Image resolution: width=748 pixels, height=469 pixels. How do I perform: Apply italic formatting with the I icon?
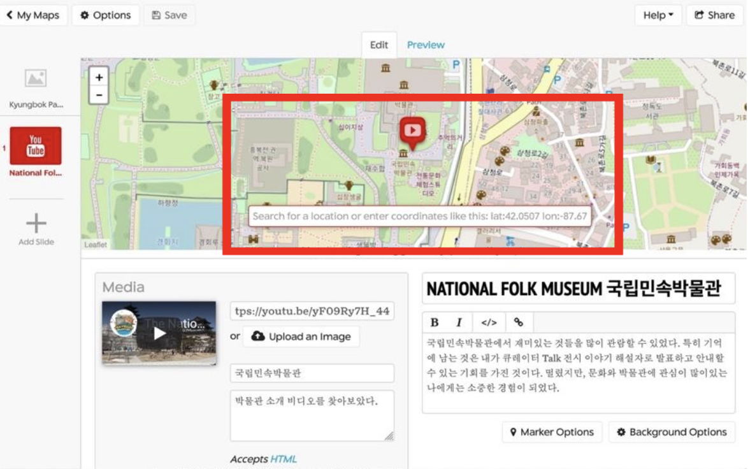click(459, 322)
